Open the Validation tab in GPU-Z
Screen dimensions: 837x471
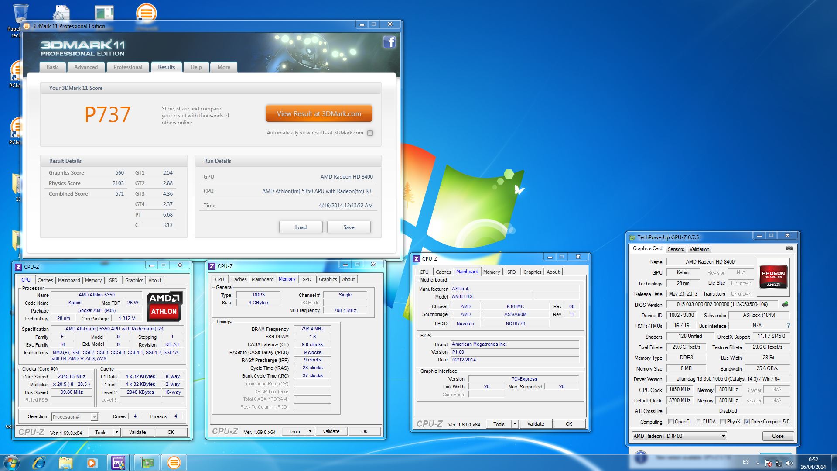point(699,249)
